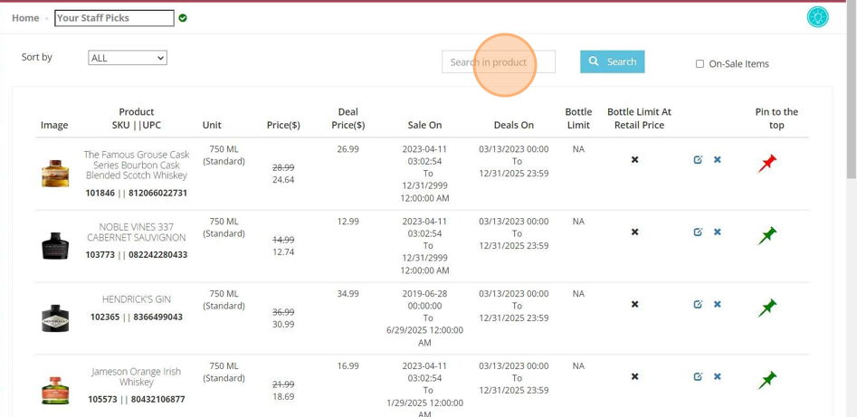Click the Bottle Limit column header
857x417 pixels.
[x=578, y=118]
